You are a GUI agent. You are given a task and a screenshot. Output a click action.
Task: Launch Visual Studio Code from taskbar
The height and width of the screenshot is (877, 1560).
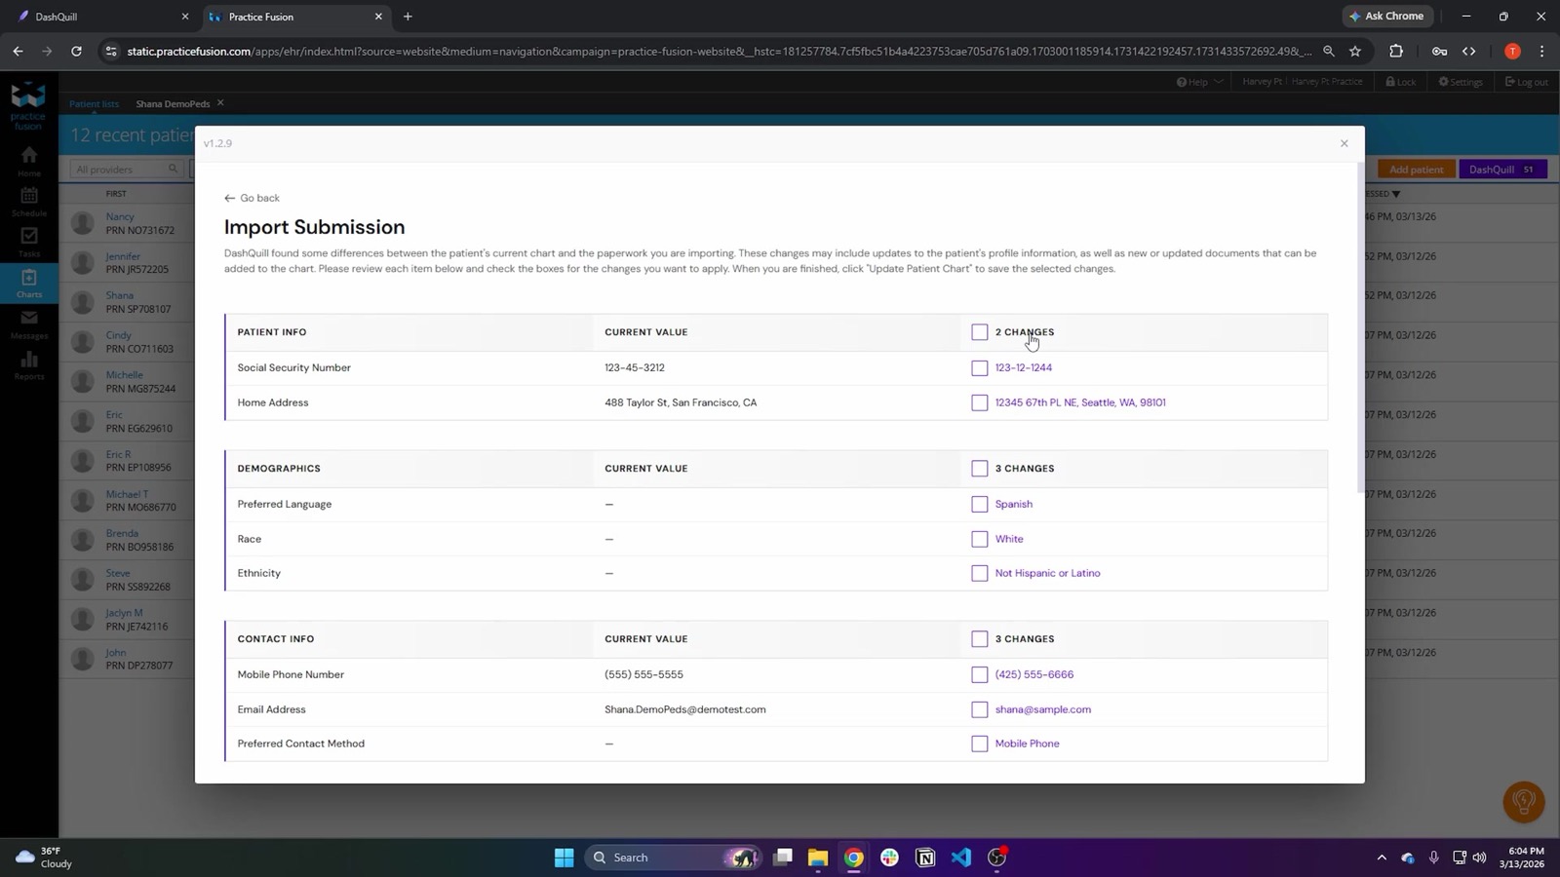tap(961, 858)
